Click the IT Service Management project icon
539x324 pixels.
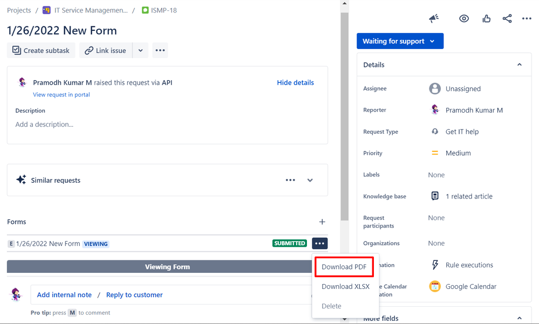(46, 10)
